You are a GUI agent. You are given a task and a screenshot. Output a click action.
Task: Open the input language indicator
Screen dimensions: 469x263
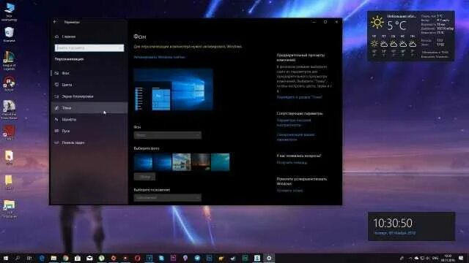pos(435,258)
